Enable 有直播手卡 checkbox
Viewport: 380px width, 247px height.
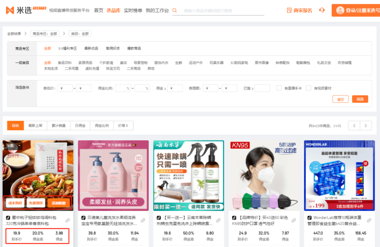[x=279, y=88]
